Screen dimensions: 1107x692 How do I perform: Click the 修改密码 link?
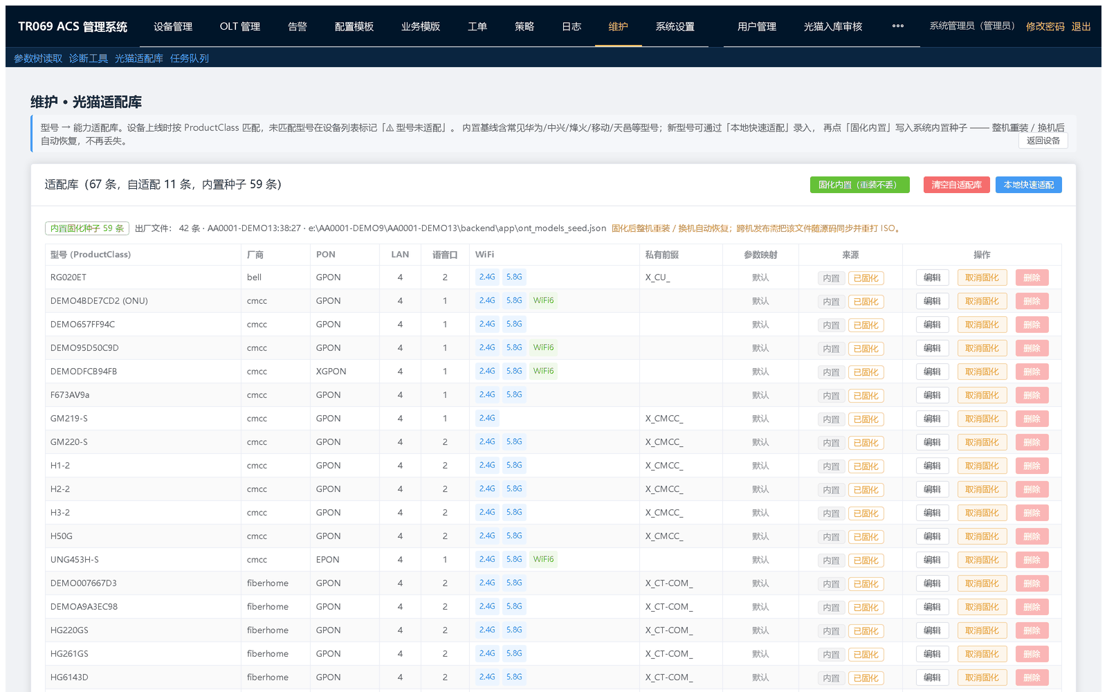tap(1045, 26)
